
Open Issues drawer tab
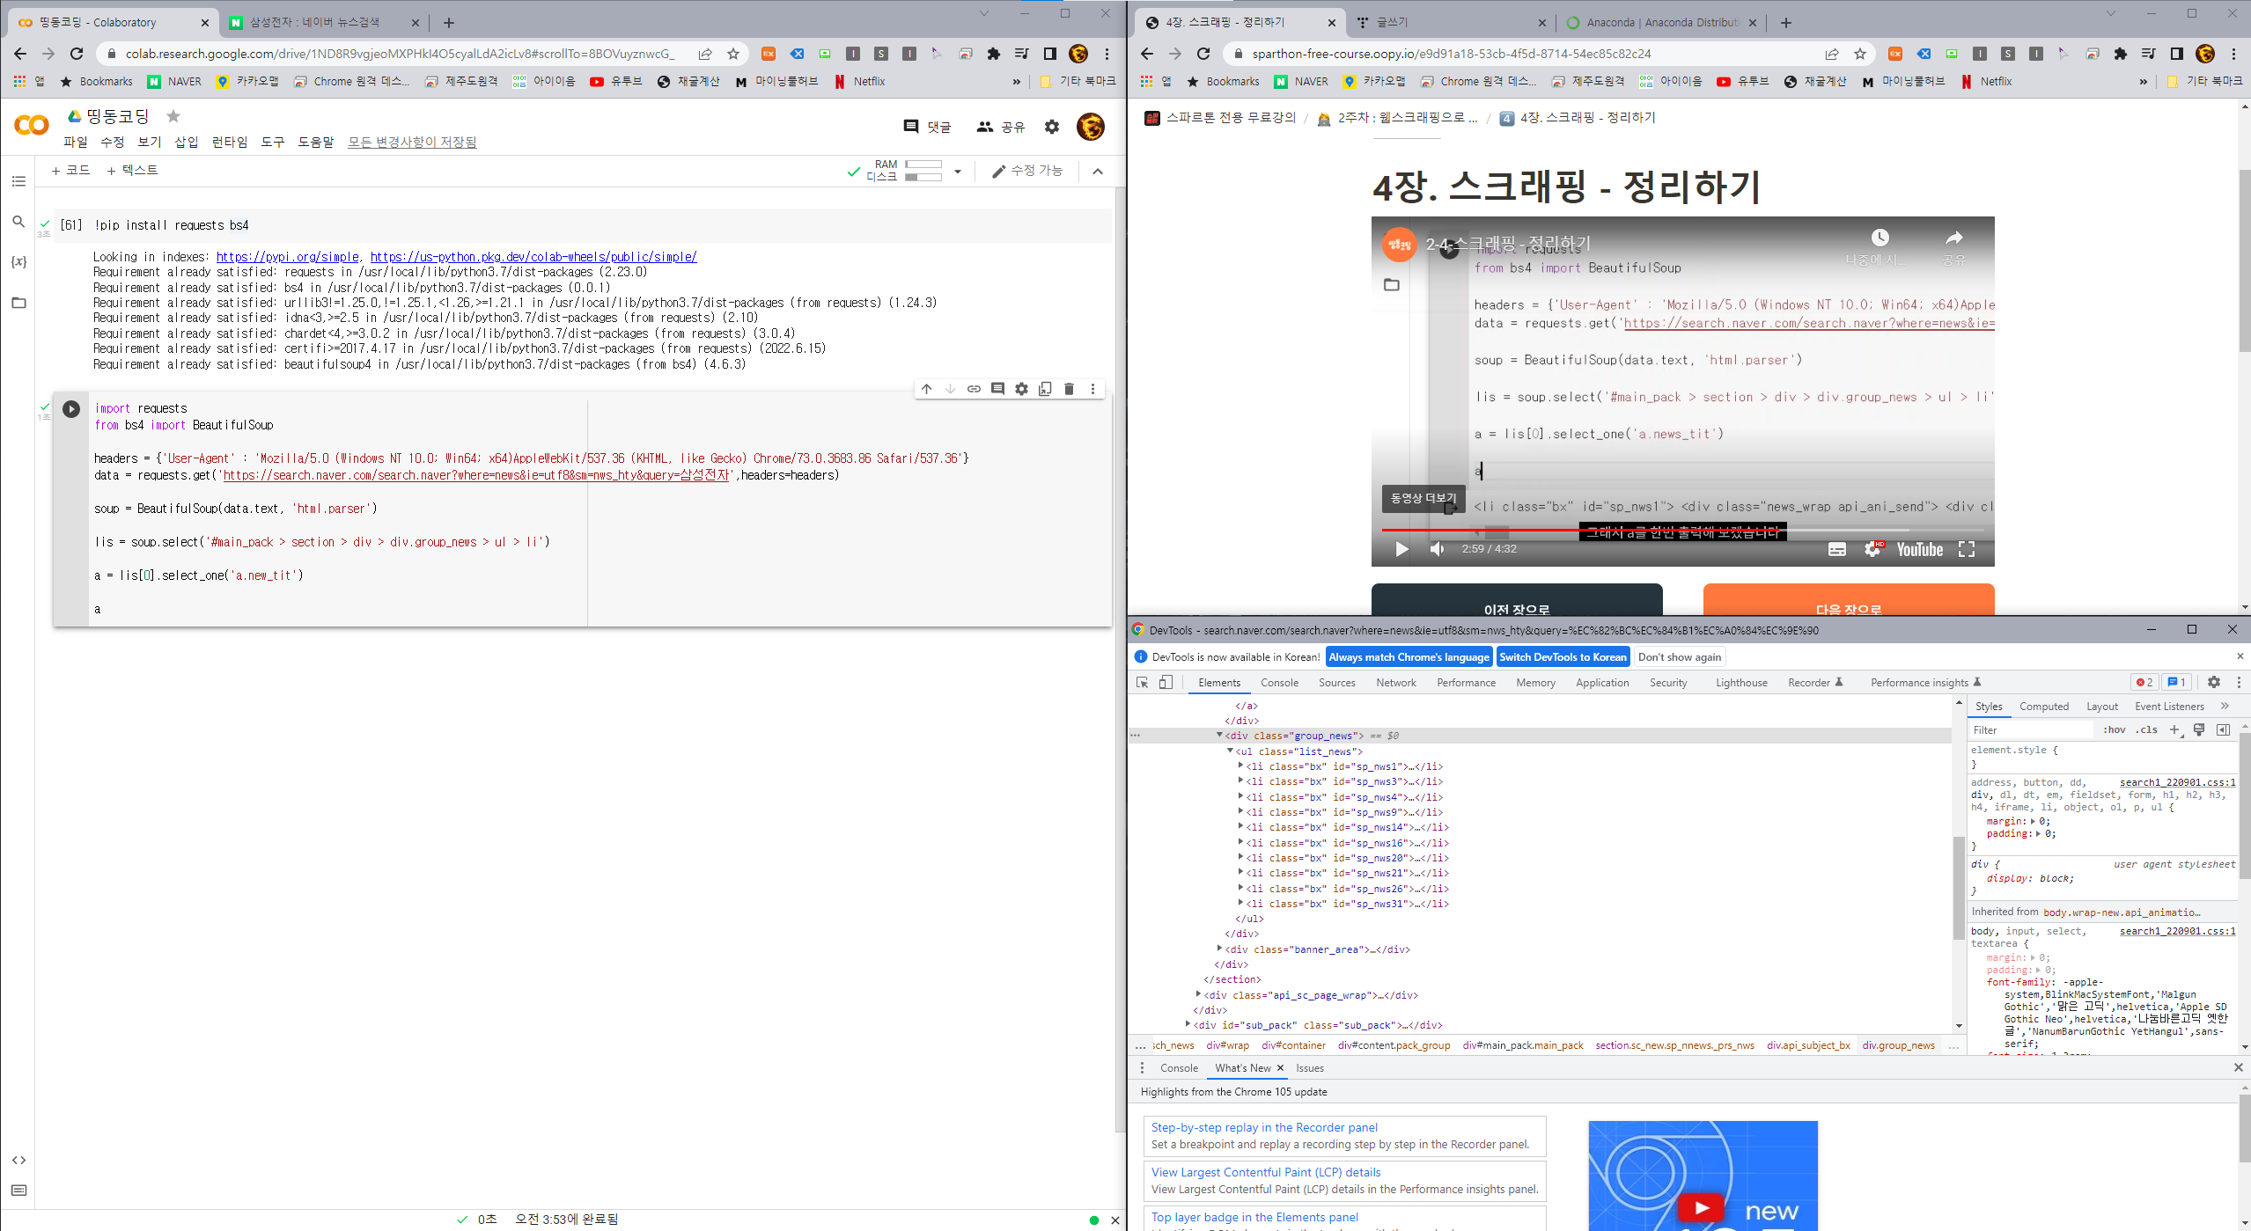pos(1309,1068)
